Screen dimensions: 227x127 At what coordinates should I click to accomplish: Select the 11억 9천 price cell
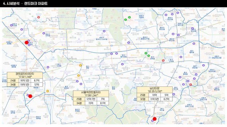pos(155,99)
